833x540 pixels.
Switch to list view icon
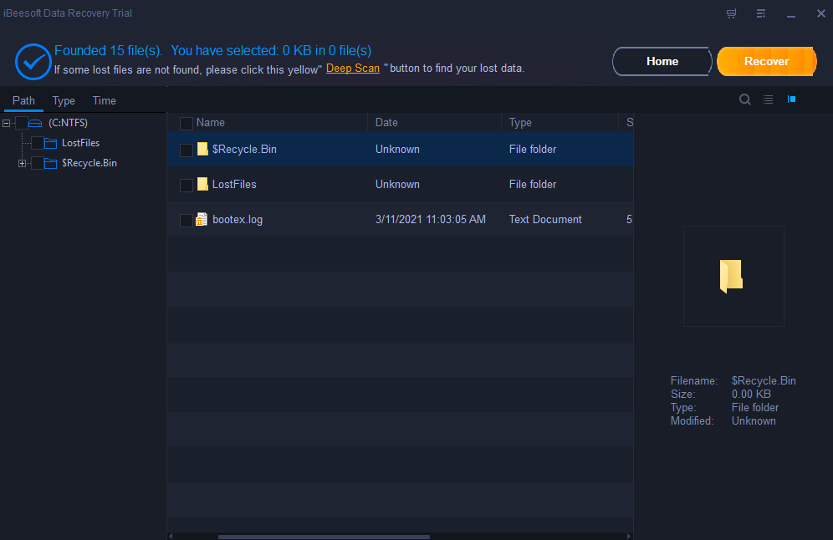pyautogui.click(x=769, y=99)
